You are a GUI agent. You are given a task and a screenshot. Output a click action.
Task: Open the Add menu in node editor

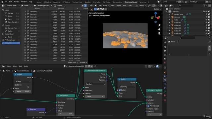coord(21,66)
